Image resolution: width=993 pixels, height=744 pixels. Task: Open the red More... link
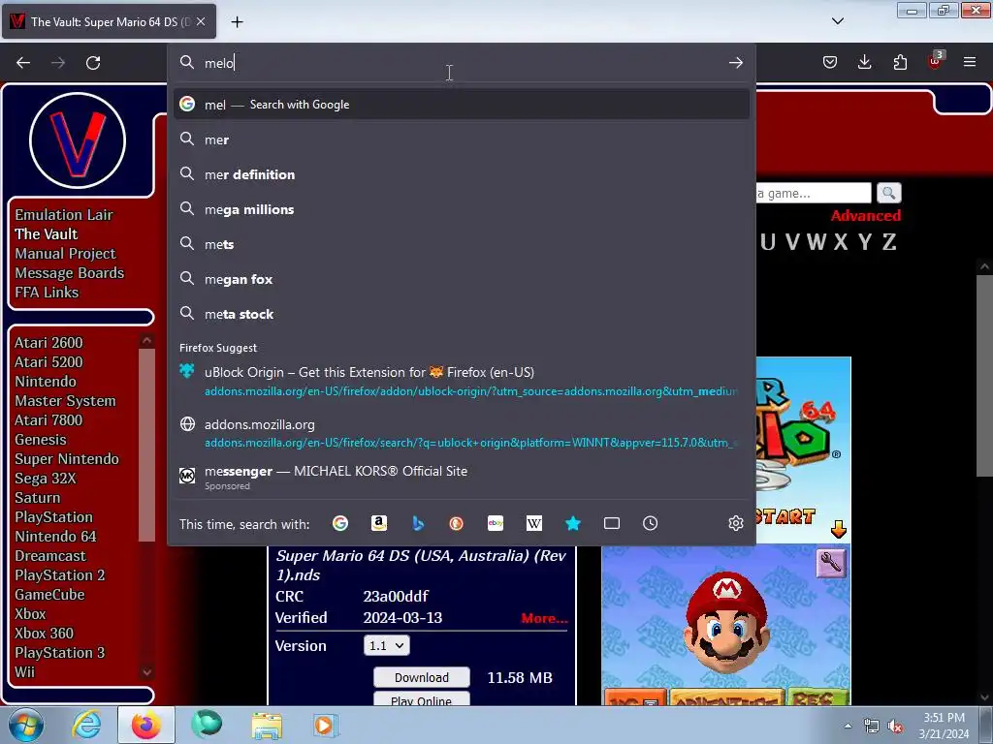tap(544, 618)
